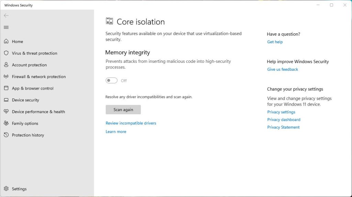Toggle the Memory integrity switch
This screenshot has width=352, height=197.
(111, 81)
